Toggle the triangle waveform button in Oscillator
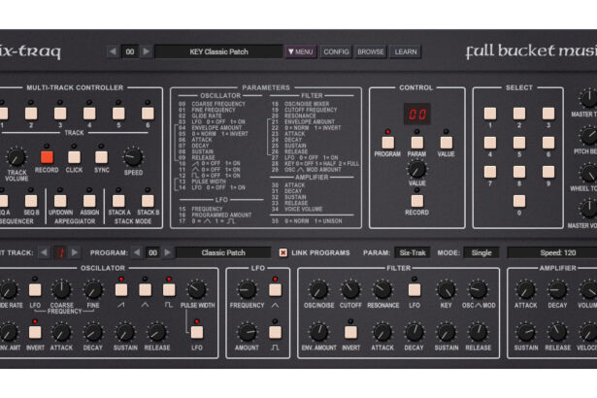Screen dimensions: 597x398 [145, 290]
